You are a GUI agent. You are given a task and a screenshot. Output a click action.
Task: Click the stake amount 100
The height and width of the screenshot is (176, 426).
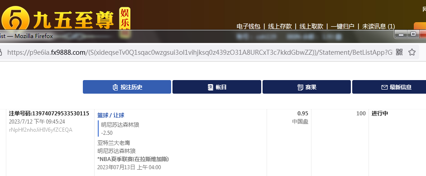click(x=361, y=114)
